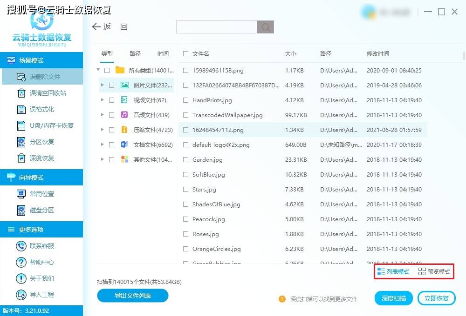This screenshot has width=466, height=316.
Task: Click the 更多选项 section header
Action: tap(41, 230)
